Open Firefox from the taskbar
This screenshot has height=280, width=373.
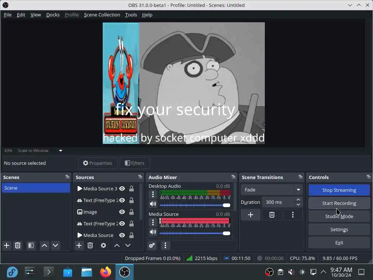(x=106, y=272)
